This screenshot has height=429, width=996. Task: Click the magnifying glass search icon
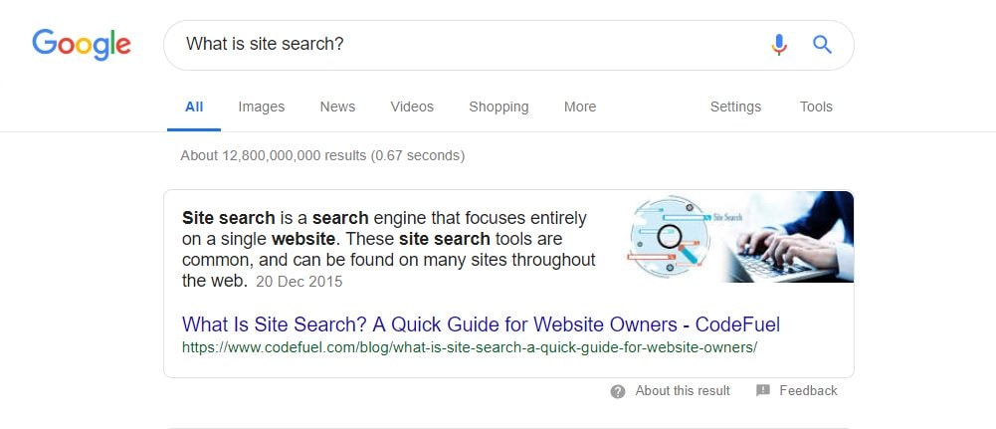tap(822, 45)
